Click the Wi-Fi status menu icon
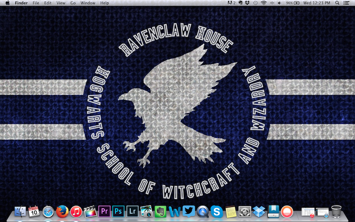 pyautogui.click(x=264, y=3)
